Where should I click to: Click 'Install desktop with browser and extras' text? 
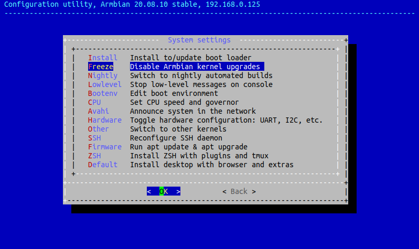(x=212, y=165)
